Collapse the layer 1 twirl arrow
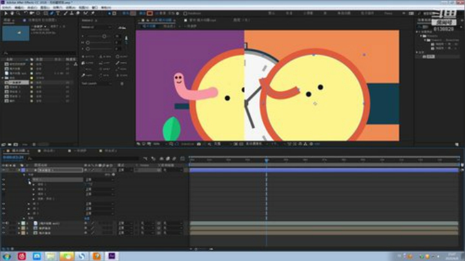 tap(19, 170)
